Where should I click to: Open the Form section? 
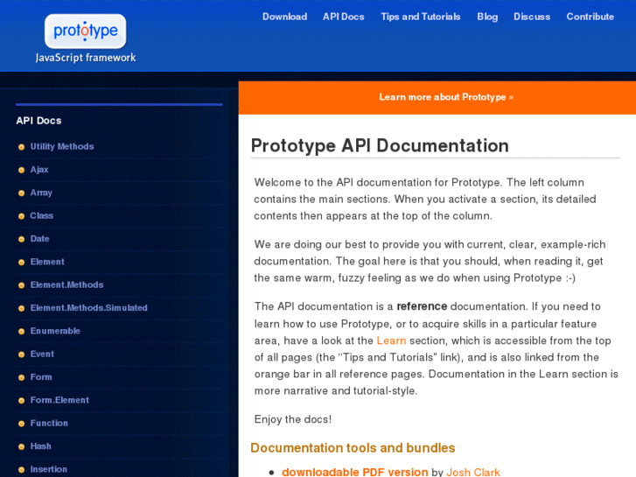tap(41, 377)
